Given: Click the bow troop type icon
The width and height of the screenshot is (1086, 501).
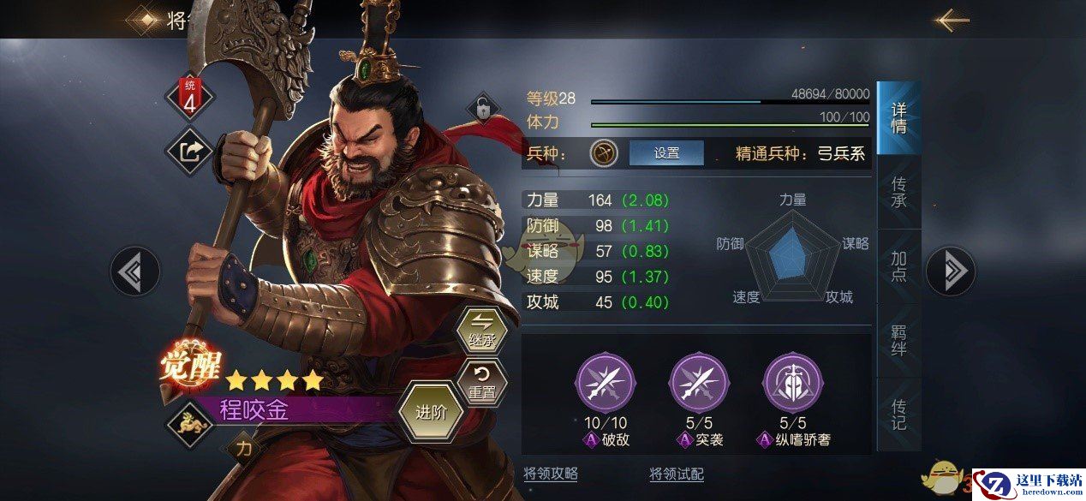Looking at the screenshot, I should pyautogui.click(x=604, y=153).
